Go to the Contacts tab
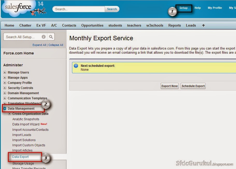 click(x=69, y=25)
